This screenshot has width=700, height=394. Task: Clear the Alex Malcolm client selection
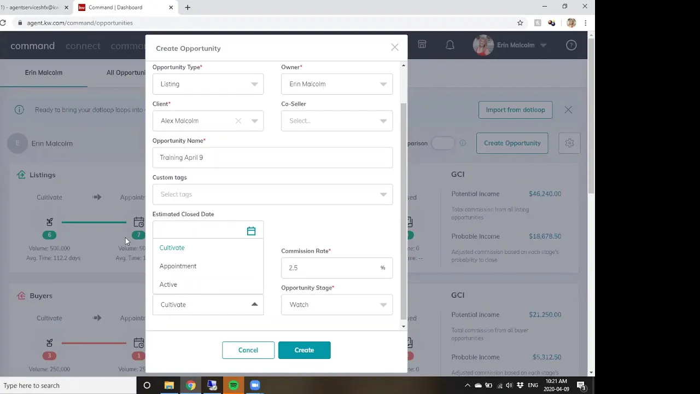coord(238,121)
